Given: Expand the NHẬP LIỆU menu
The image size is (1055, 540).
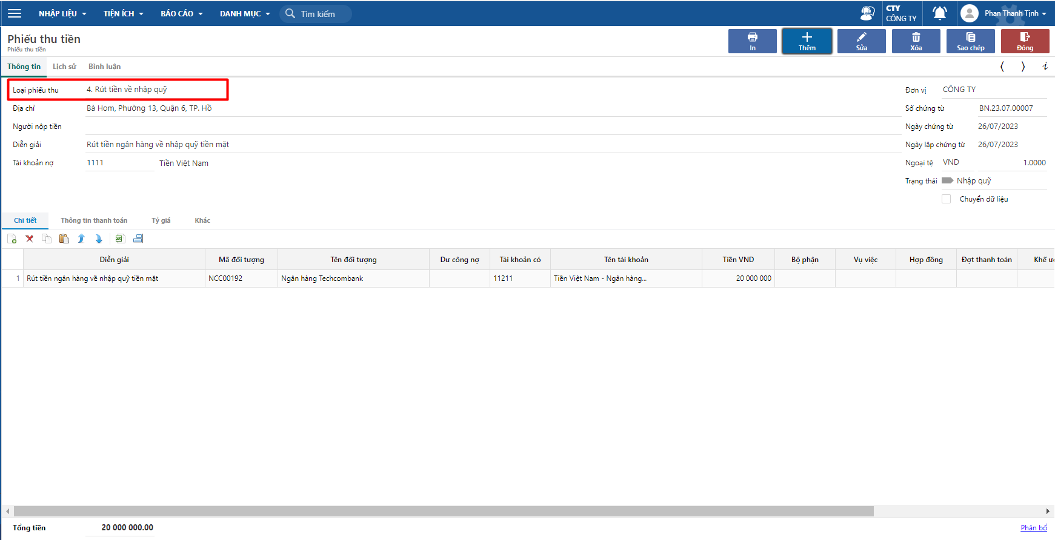Looking at the screenshot, I should coord(62,13).
